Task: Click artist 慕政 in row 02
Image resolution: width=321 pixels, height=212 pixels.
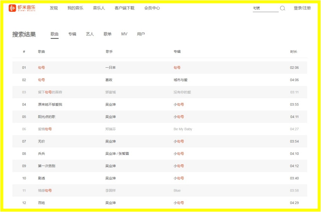Action: pos(109,80)
